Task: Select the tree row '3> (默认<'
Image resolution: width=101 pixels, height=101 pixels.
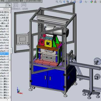Action: (4, 84)
